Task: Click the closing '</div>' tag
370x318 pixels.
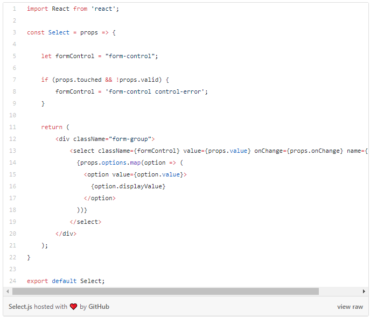Action: point(66,234)
